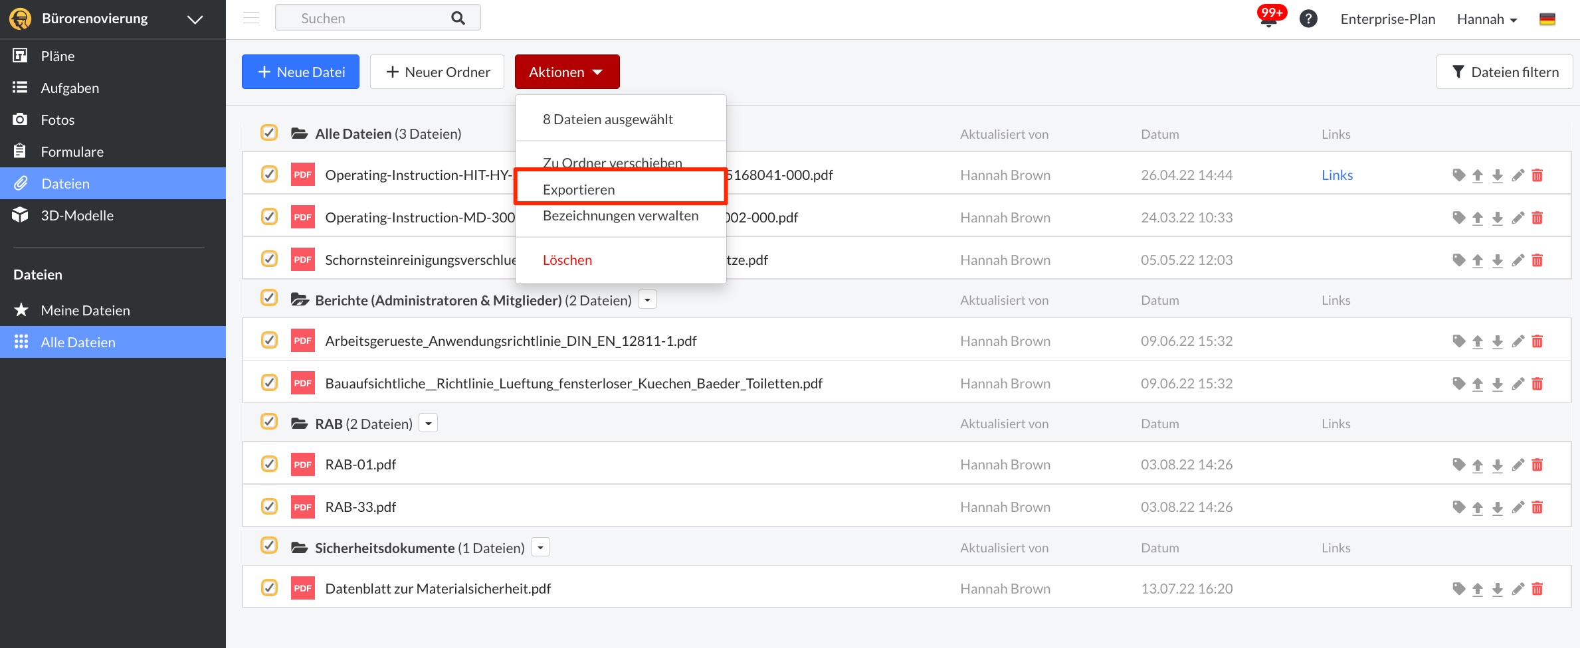
Task: Choose Löschen in the Aktionen menu
Action: [567, 260]
